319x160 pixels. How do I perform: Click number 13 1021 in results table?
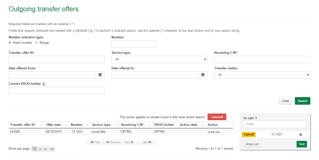coord(77,132)
